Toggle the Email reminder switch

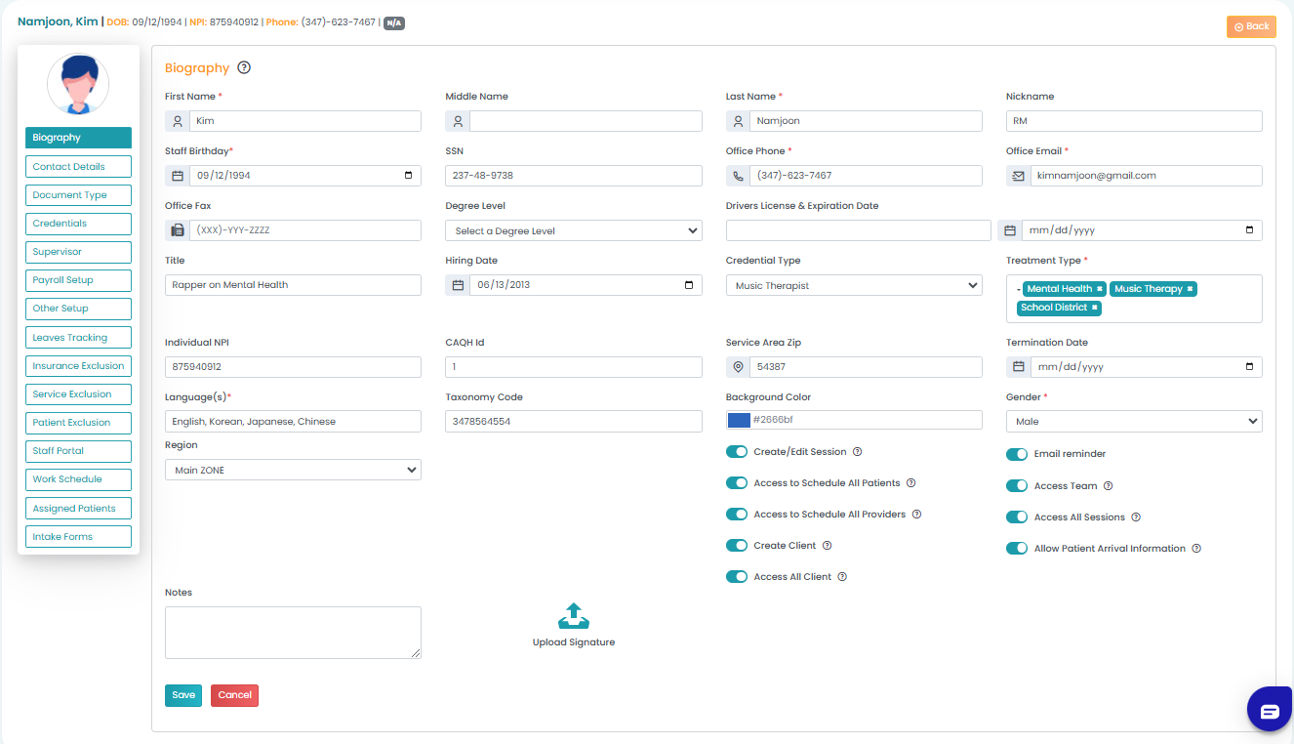tap(1017, 454)
